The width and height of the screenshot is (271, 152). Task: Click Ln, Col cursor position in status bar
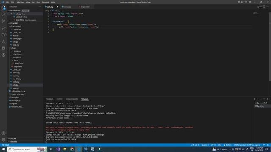coord(195,145)
